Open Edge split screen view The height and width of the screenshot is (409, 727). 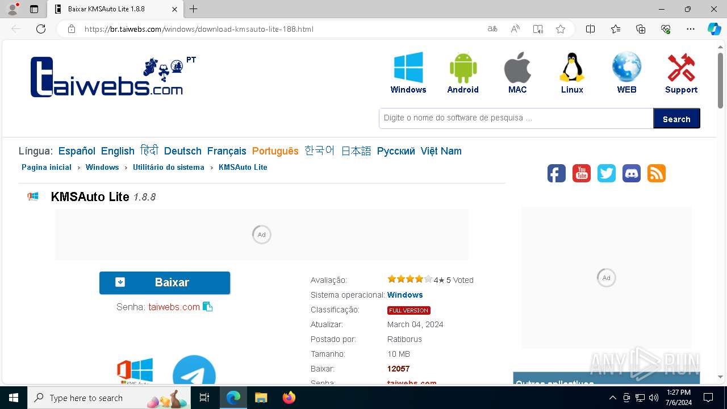pyautogui.click(x=591, y=29)
